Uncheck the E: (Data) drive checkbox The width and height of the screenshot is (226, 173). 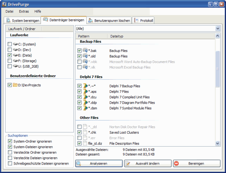coord(10,55)
